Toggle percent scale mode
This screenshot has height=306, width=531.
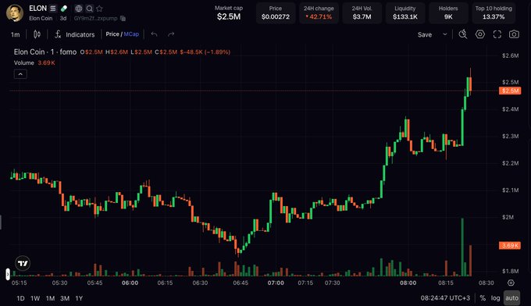(483, 298)
